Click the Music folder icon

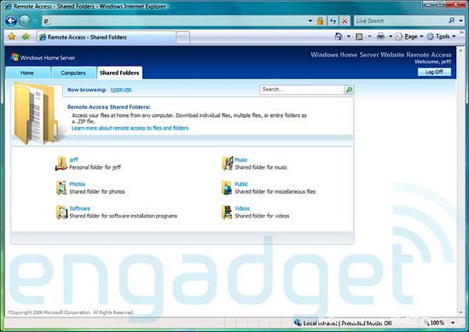[x=227, y=163]
